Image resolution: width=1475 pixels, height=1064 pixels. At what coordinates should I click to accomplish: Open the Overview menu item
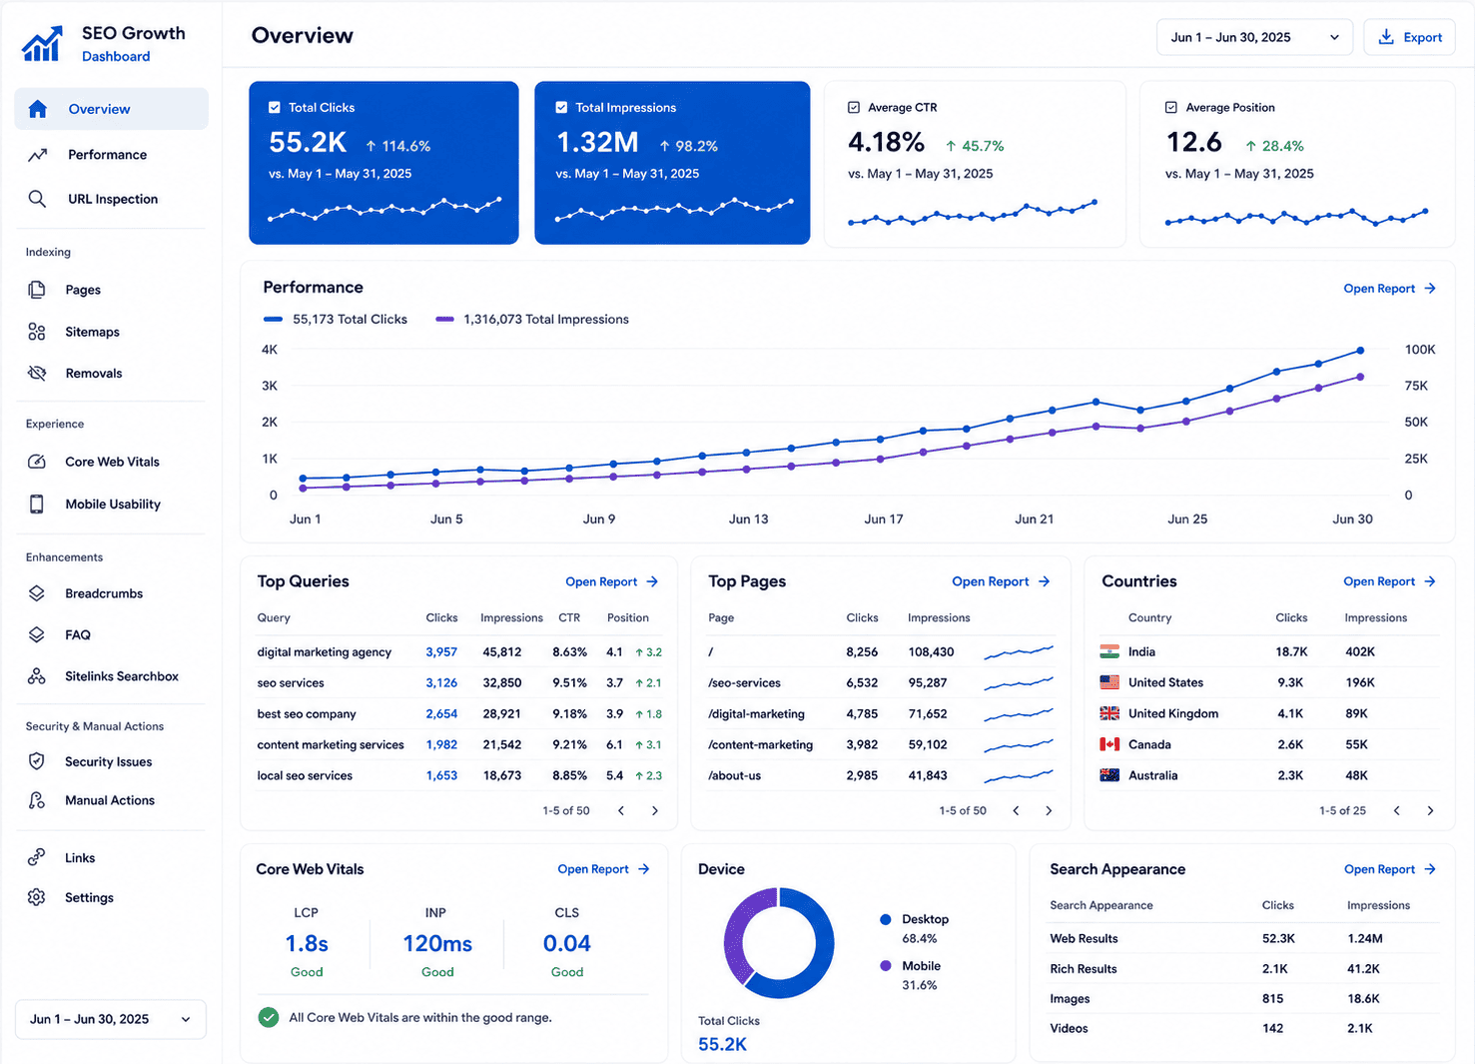[x=111, y=109]
